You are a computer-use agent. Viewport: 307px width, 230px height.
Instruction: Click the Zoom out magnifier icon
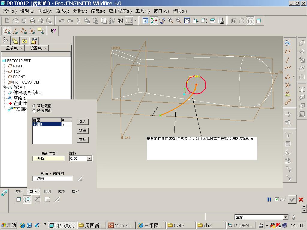click(x=179, y=21)
